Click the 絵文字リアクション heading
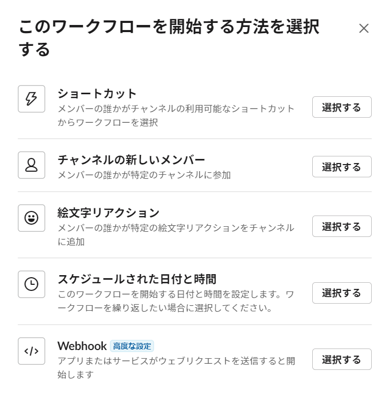 pos(108,213)
